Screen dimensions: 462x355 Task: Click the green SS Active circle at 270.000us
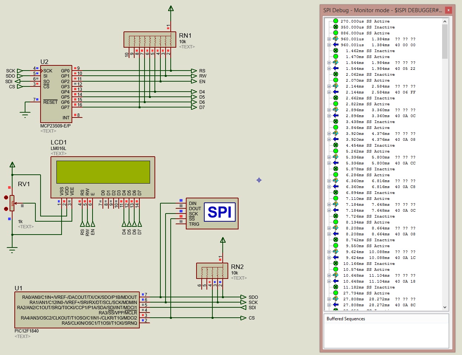click(x=335, y=21)
